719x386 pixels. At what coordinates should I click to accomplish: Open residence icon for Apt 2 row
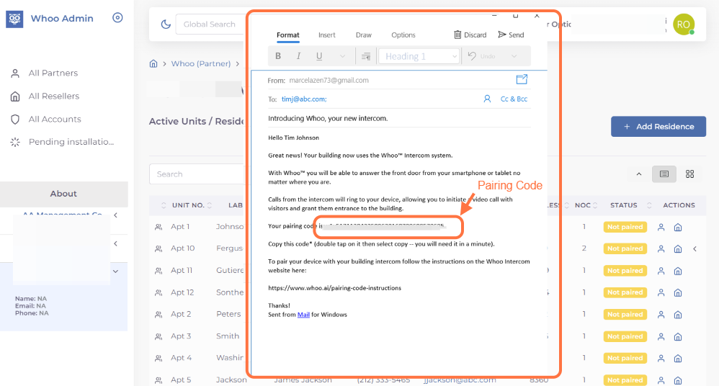678,315
